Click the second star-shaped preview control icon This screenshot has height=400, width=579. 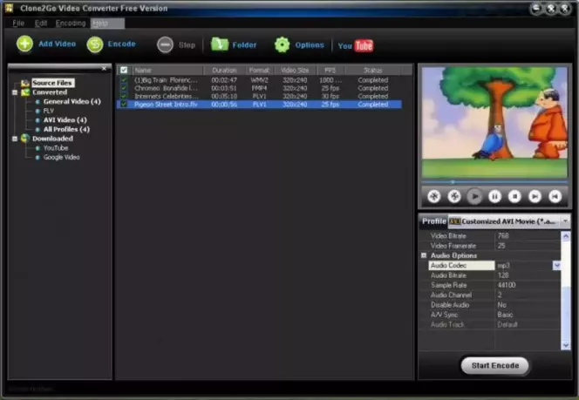click(x=454, y=196)
